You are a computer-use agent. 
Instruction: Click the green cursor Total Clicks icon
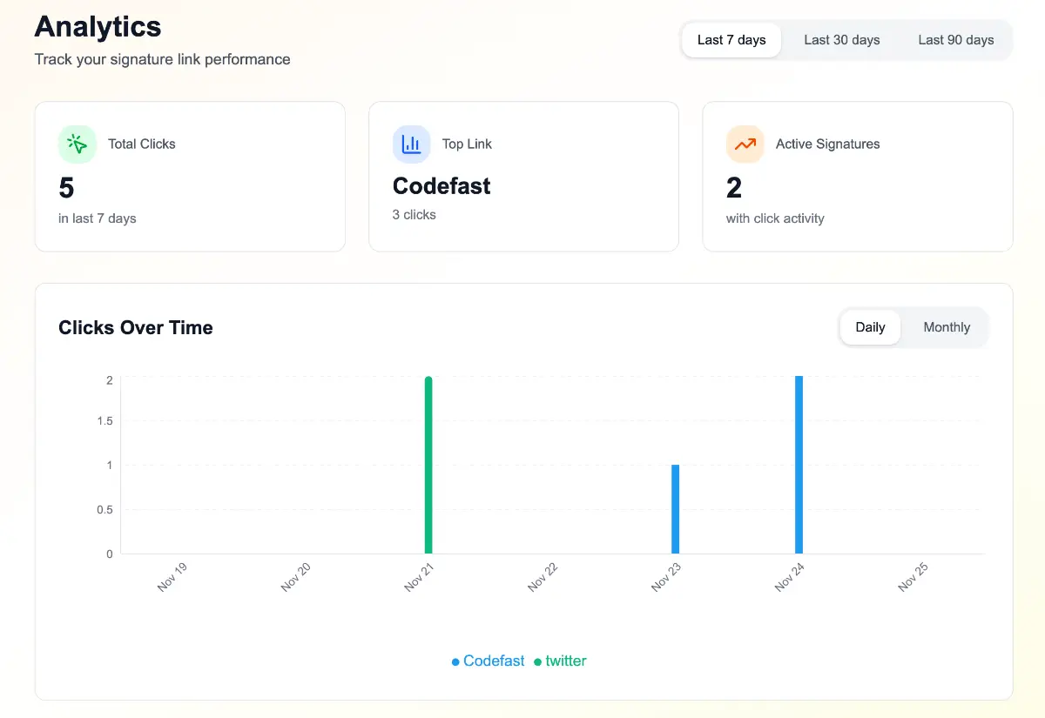tap(78, 144)
